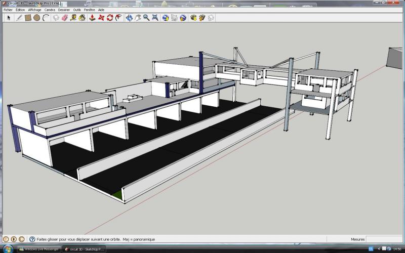Activate the Arc tool

[x=46, y=18]
